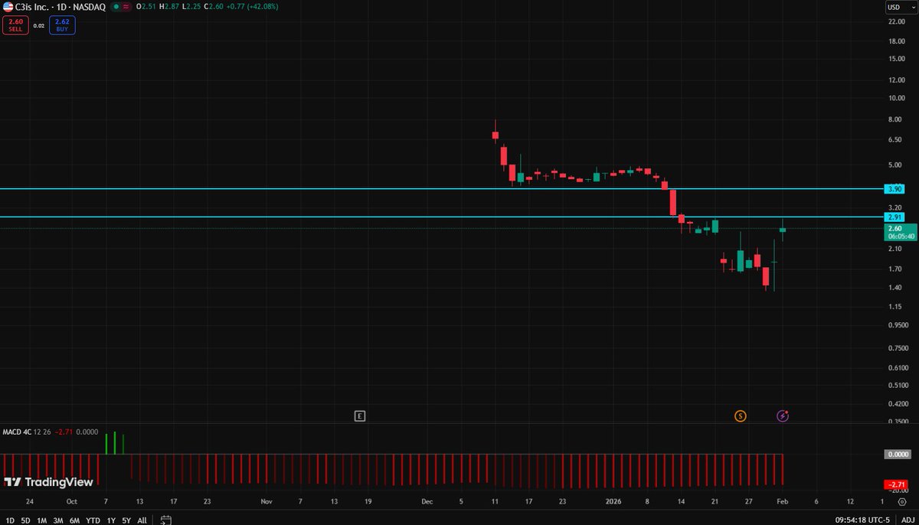Click the red 2.60 SELL button
This screenshot has height=525, width=919.
tap(15, 24)
